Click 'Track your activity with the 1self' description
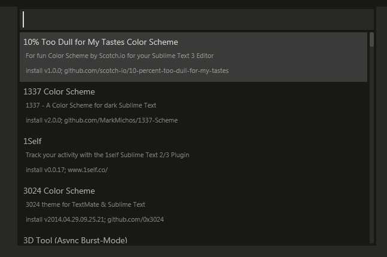Viewport: 387px width, 257px height. point(107,155)
